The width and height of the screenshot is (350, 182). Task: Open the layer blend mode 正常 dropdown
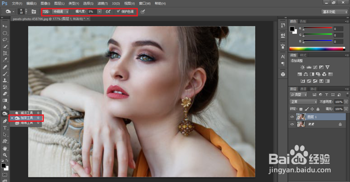303,102
